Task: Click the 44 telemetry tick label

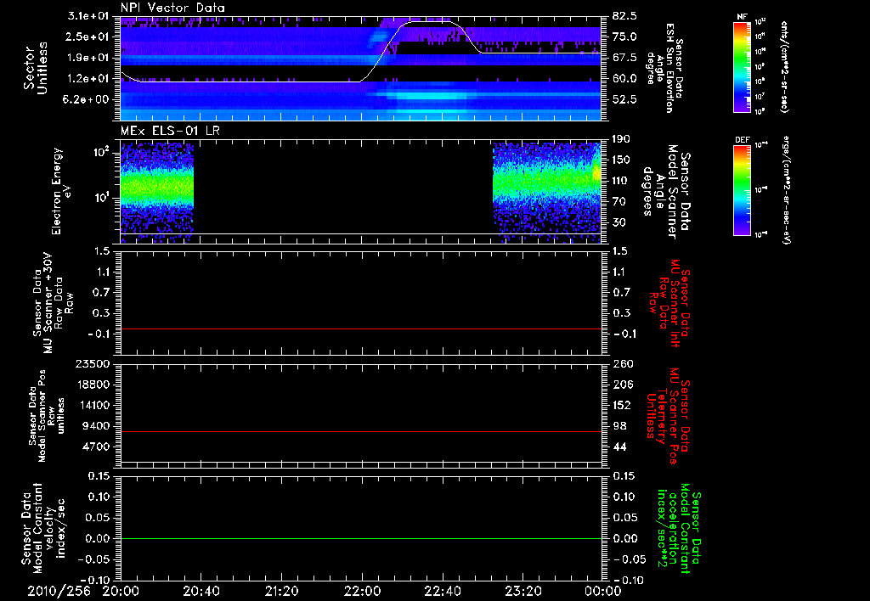Action: (x=619, y=447)
